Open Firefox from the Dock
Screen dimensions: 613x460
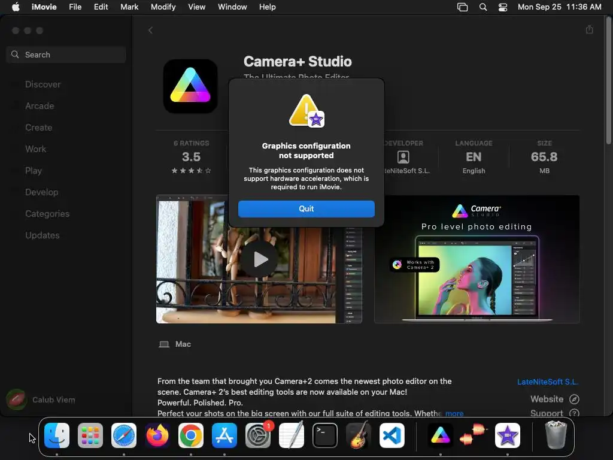click(157, 435)
